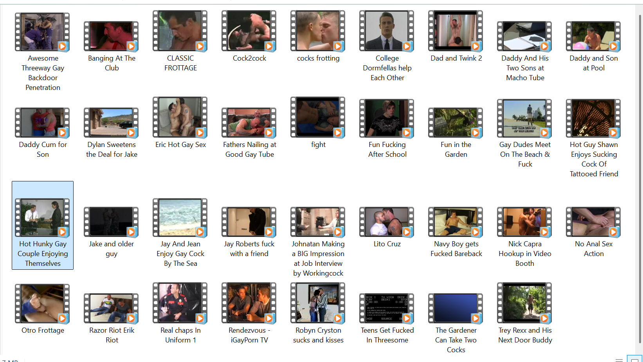This screenshot has height=362, width=643.
Task: Click the 'Cock2cock' file name label
Action: [x=249, y=58]
